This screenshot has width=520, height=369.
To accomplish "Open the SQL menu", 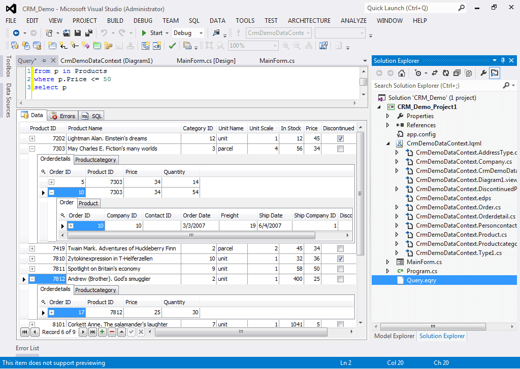I will tap(194, 20).
